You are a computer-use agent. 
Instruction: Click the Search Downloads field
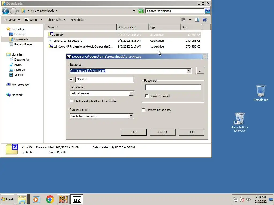pos(175,11)
